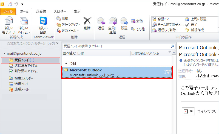Click the Outlook application icon in title bar
The height and width of the screenshot is (134, 219).
tap(3, 4)
